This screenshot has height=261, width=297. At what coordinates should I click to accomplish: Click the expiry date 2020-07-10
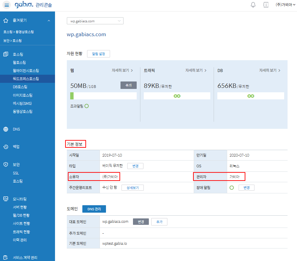pos(239,155)
